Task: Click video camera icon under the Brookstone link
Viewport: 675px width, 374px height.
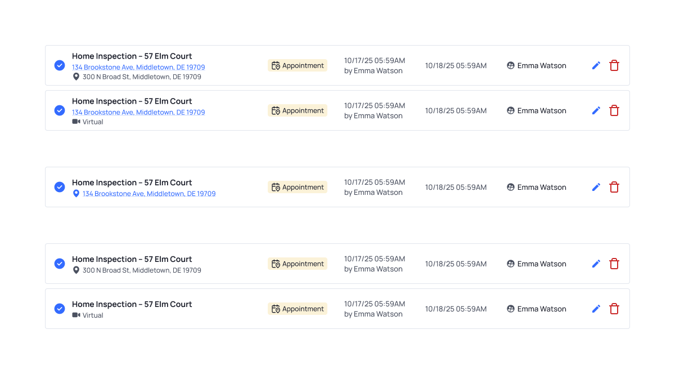Action: pyautogui.click(x=76, y=122)
